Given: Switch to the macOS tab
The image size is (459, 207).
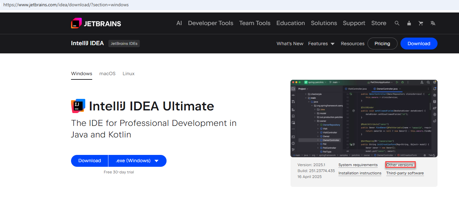Looking at the screenshot, I should click(x=107, y=74).
